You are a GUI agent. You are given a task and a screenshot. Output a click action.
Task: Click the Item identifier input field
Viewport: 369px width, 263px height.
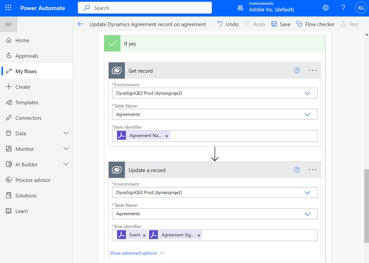(x=215, y=136)
